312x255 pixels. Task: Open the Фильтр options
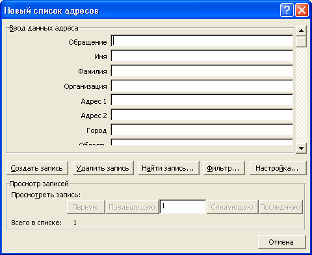tap(224, 168)
